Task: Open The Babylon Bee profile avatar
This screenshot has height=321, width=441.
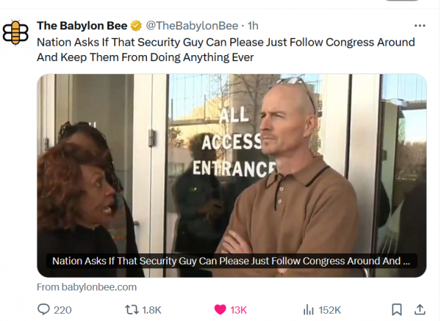Action: coord(15,33)
